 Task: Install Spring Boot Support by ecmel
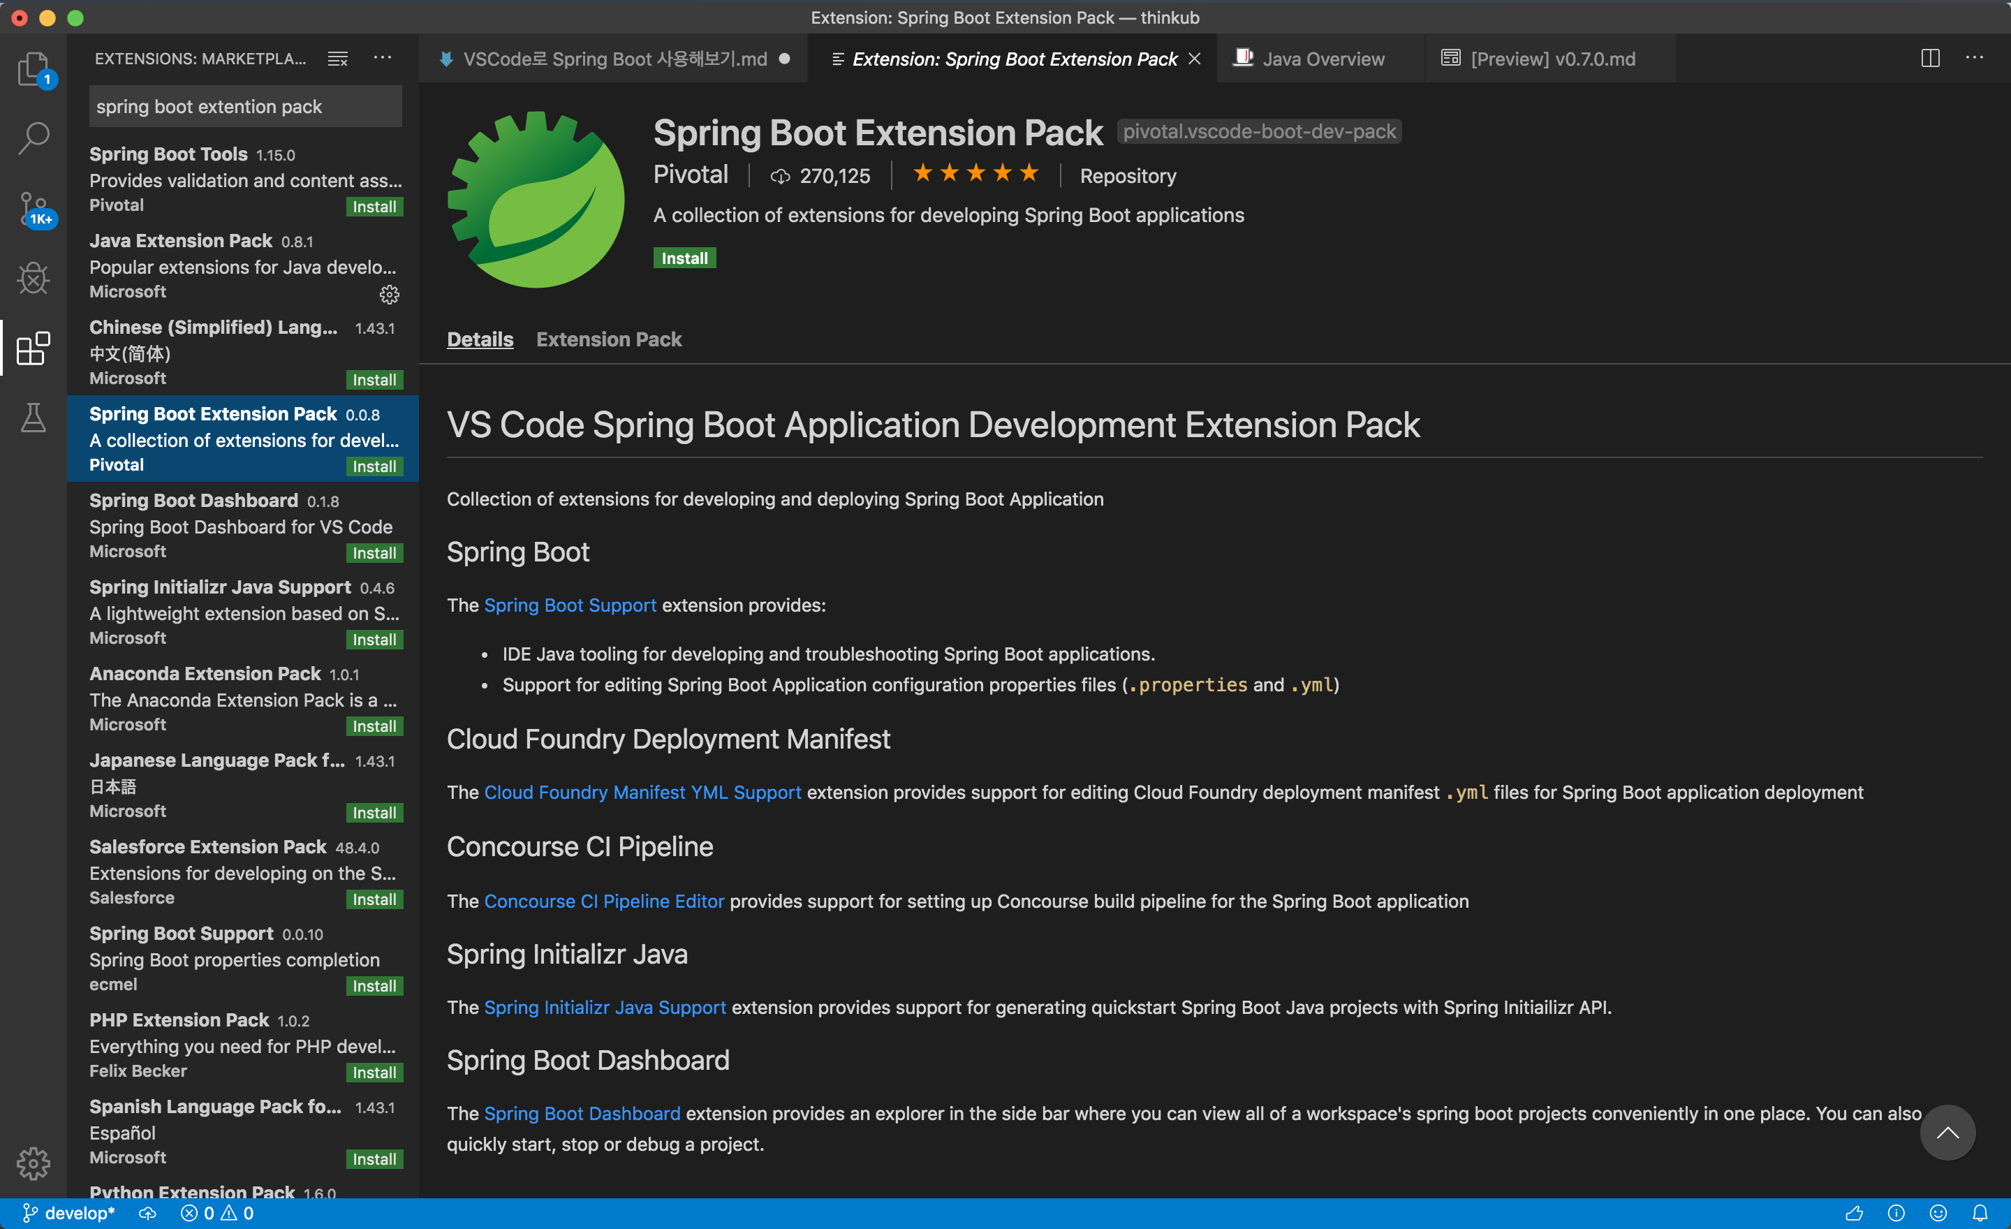(x=374, y=985)
